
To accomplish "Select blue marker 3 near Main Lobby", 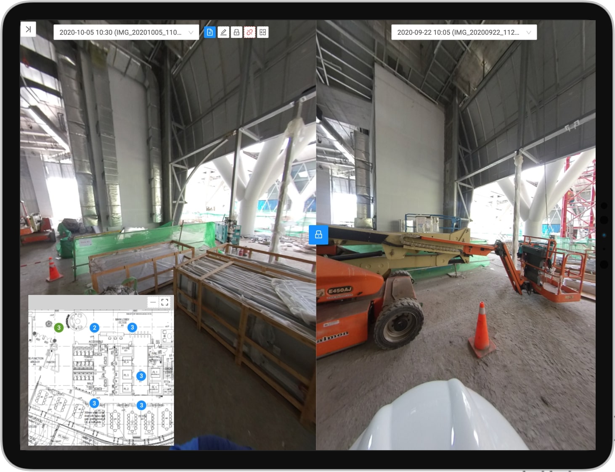I will coord(133,328).
